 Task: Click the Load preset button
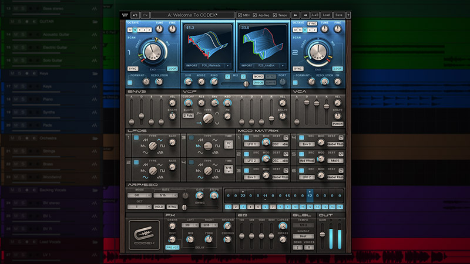(x=326, y=15)
